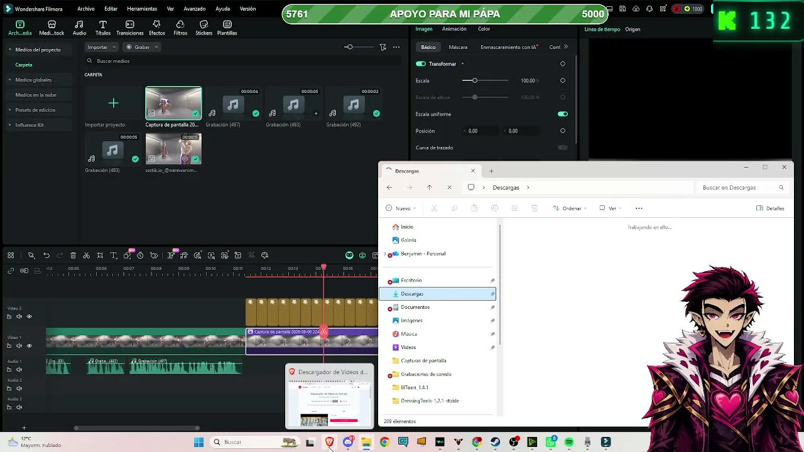This screenshot has width=804, height=452.
Task: Open Spotify from the taskbar
Action: (569, 442)
